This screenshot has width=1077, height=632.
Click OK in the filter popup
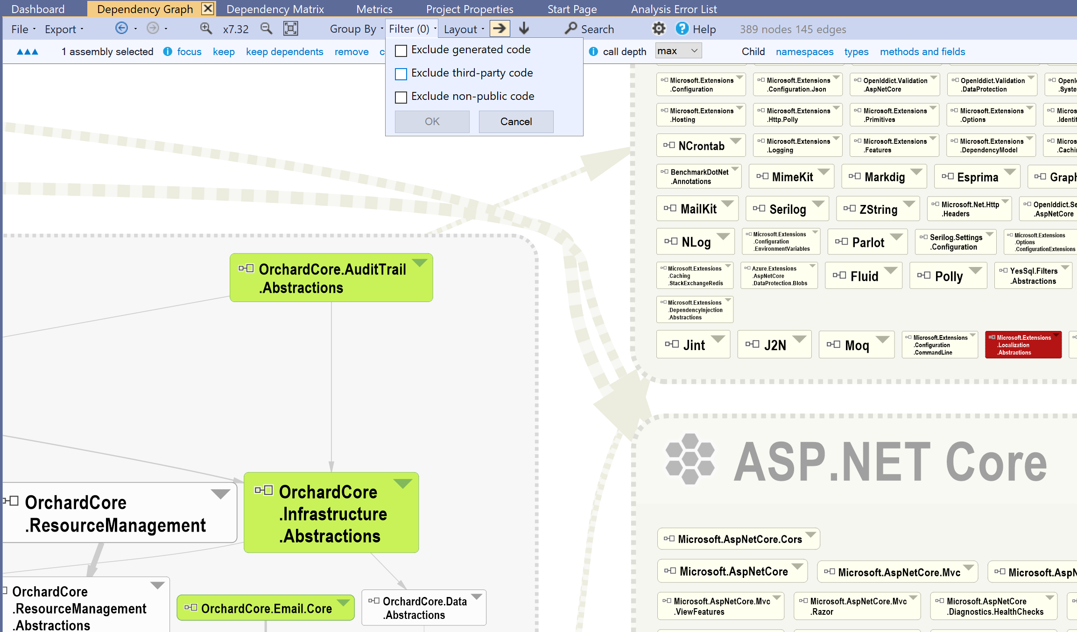(432, 121)
